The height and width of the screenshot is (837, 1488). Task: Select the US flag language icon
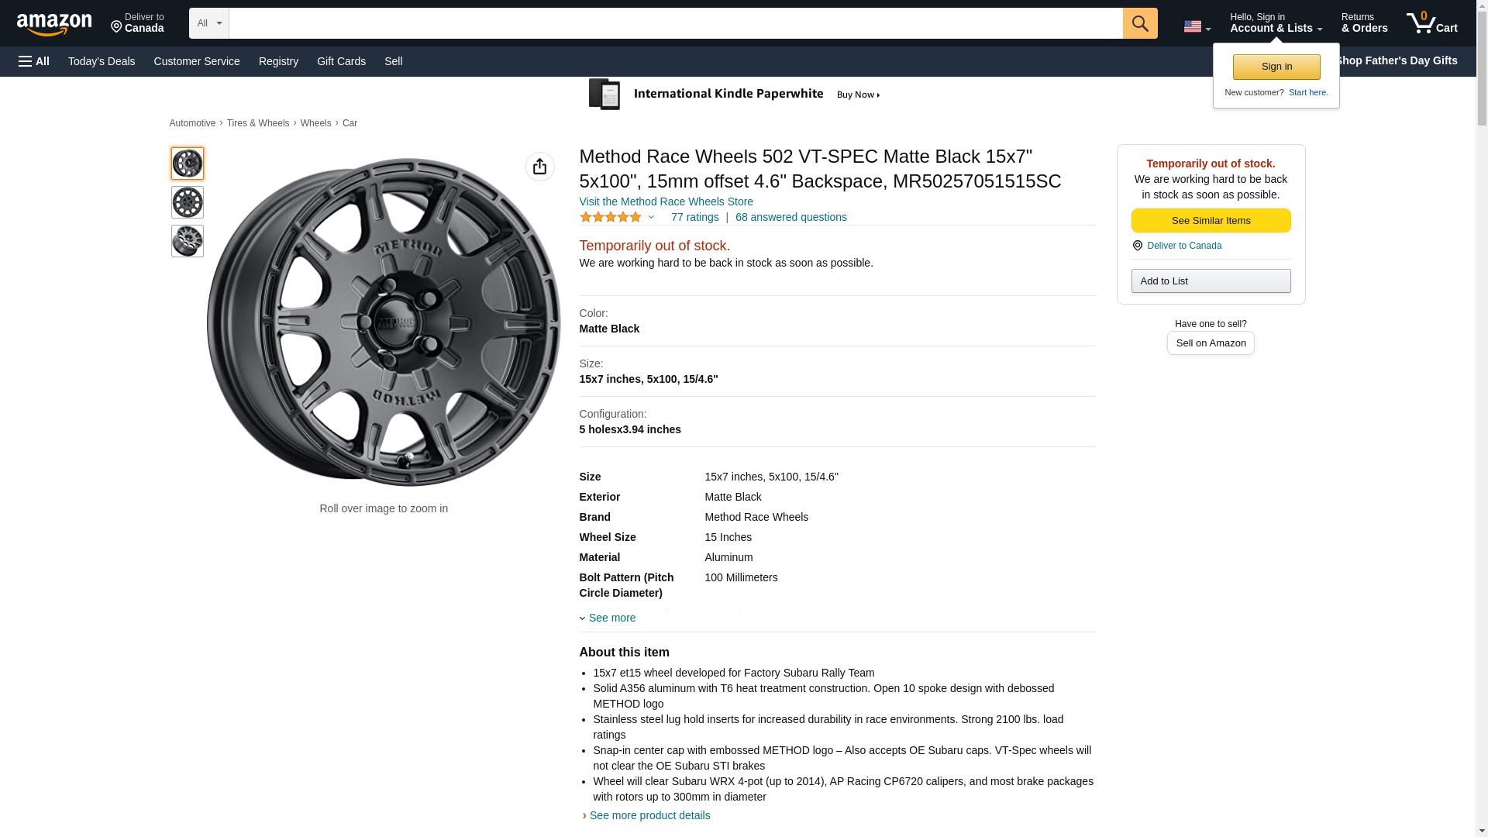click(1196, 26)
